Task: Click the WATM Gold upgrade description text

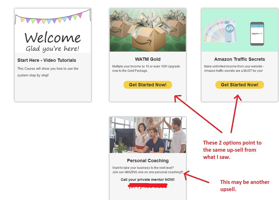Action: point(146,68)
